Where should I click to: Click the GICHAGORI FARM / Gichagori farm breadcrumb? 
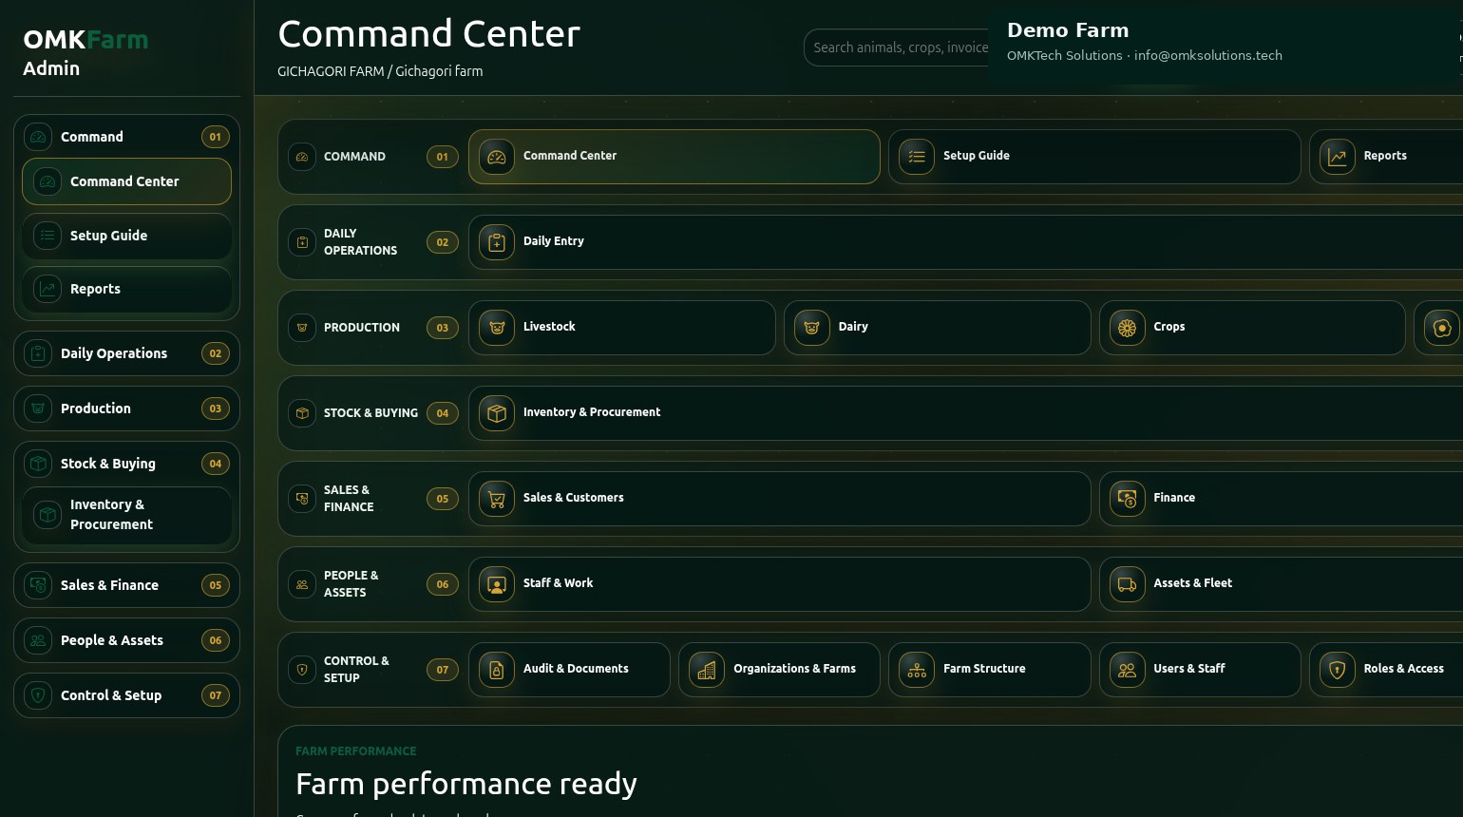[x=380, y=71]
